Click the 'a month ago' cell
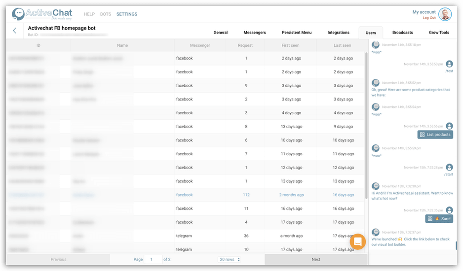Screen dimensions: 463x271 [x=291, y=236]
